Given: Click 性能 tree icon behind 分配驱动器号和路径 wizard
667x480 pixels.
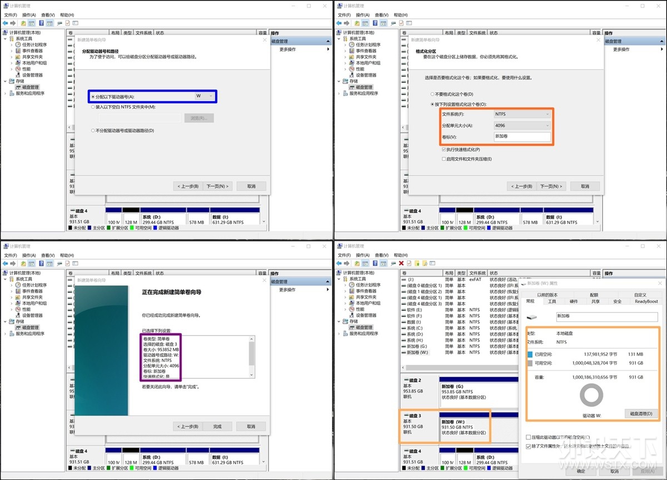Looking at the screenshot, I should 18,69.
